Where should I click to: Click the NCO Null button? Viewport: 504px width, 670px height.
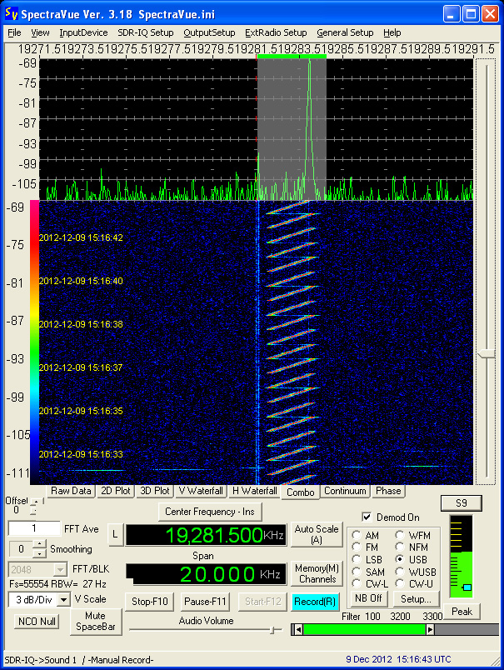click(x=37, y=622)
